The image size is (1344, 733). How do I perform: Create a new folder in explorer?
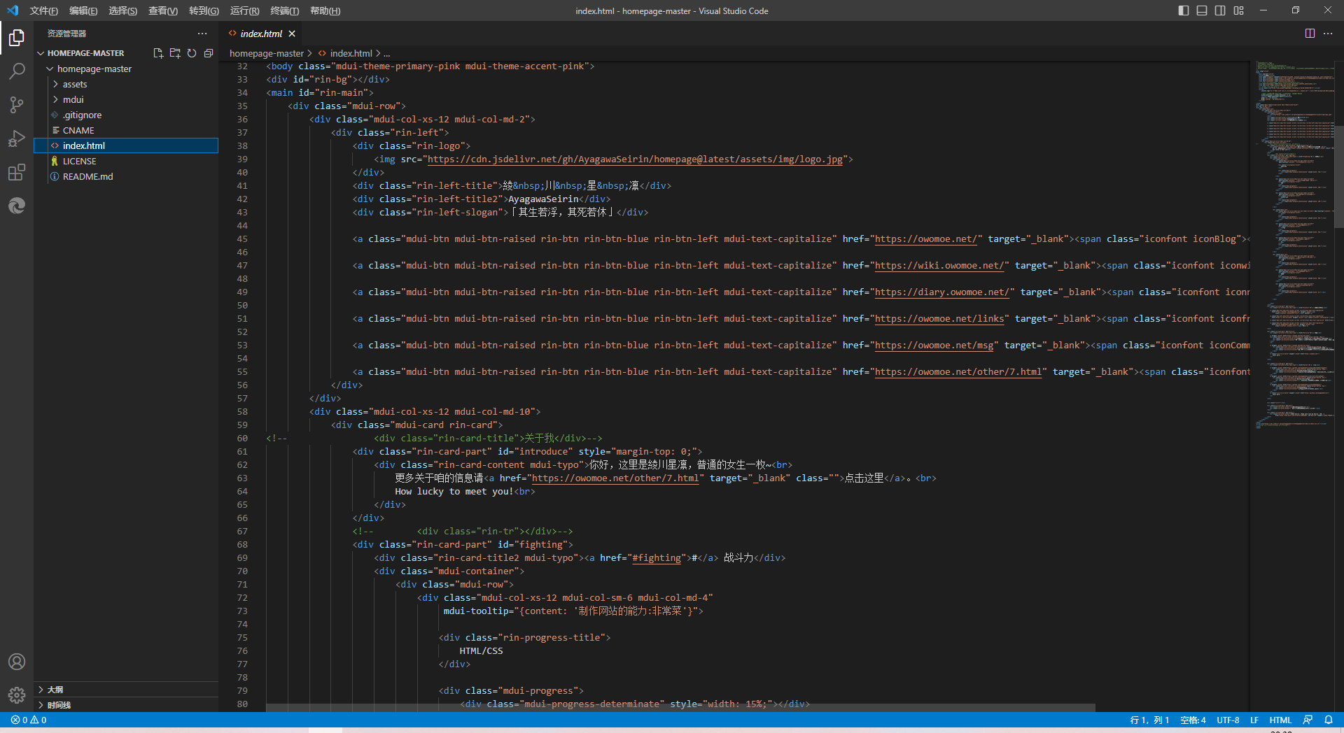[x=175, y=53]
